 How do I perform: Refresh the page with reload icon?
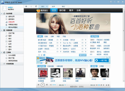pos(36,6)
